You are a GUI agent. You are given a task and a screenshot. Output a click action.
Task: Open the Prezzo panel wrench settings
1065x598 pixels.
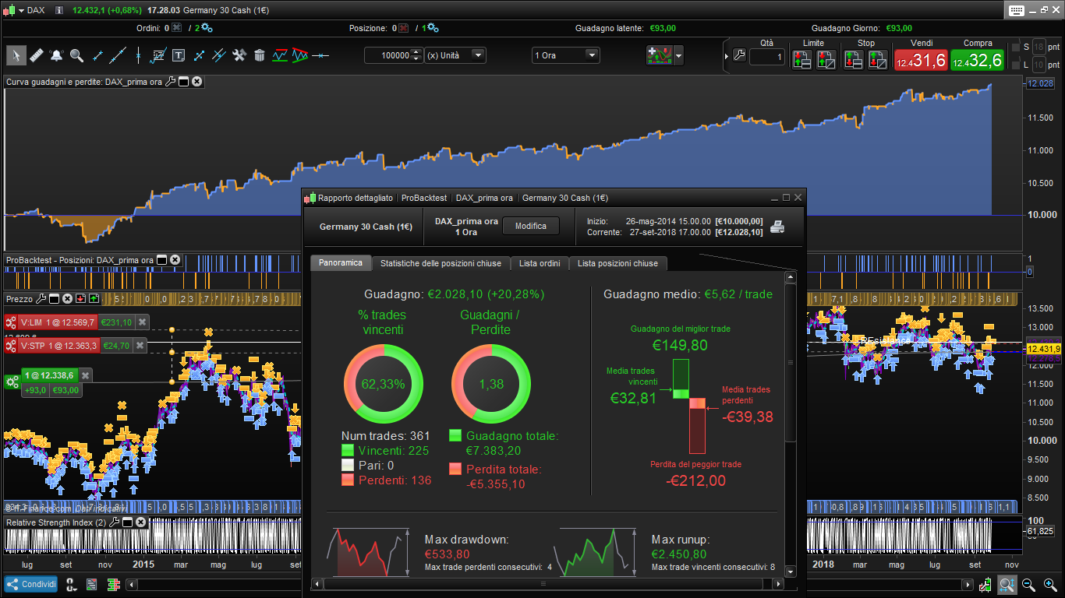(x=42, y=298)
